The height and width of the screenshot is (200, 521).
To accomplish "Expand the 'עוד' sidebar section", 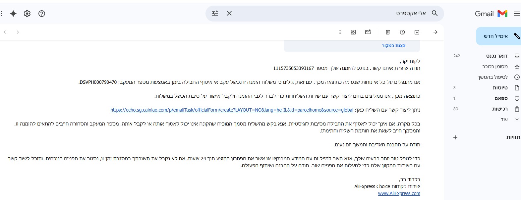I will tap(504, 120).
